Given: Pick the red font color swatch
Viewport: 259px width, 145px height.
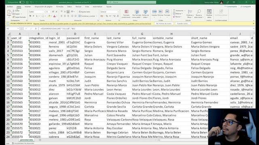Looking at the screenshot, I should [55, 16].
